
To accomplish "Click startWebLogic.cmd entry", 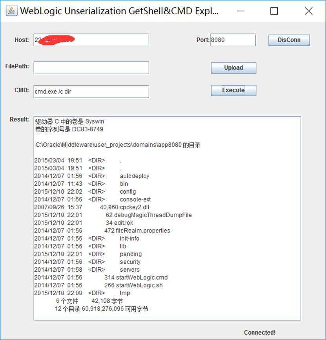I will (x=142, y=277).
